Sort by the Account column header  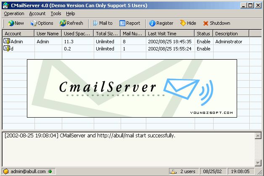click(x=18, y=34)
